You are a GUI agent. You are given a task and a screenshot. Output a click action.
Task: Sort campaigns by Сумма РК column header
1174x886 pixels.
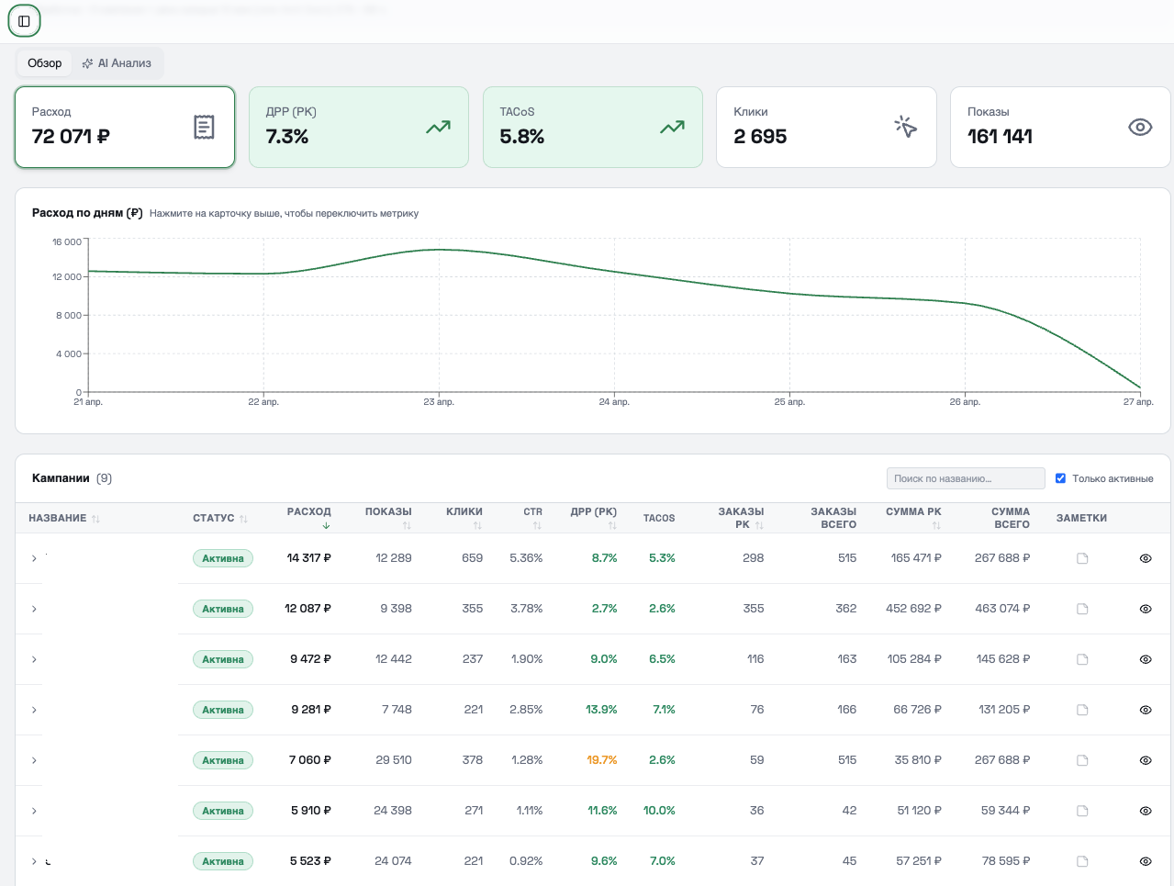(x=913, y=518)
